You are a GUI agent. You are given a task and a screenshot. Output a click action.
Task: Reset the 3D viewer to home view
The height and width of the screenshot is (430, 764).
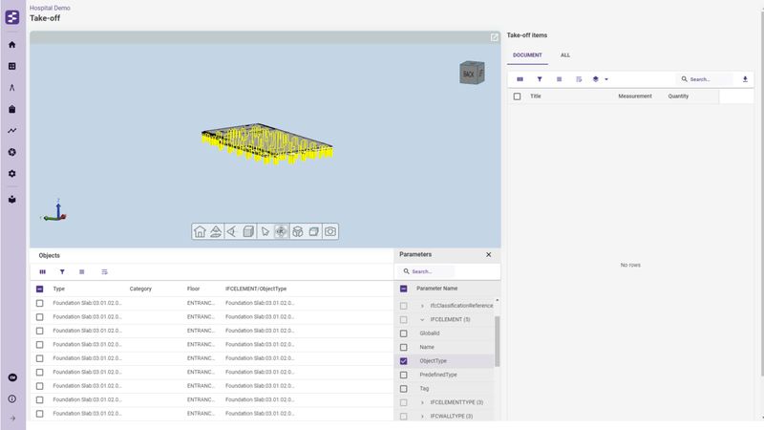200,231
